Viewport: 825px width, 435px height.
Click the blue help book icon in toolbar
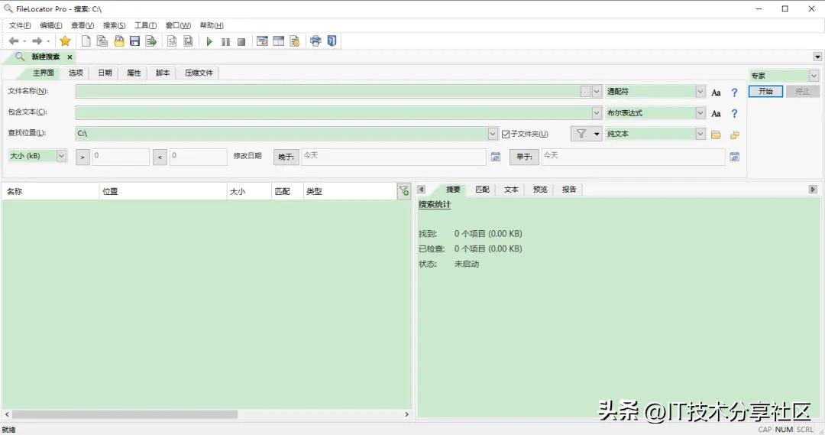332,41
